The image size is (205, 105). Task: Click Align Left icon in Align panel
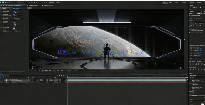(190, 64)
